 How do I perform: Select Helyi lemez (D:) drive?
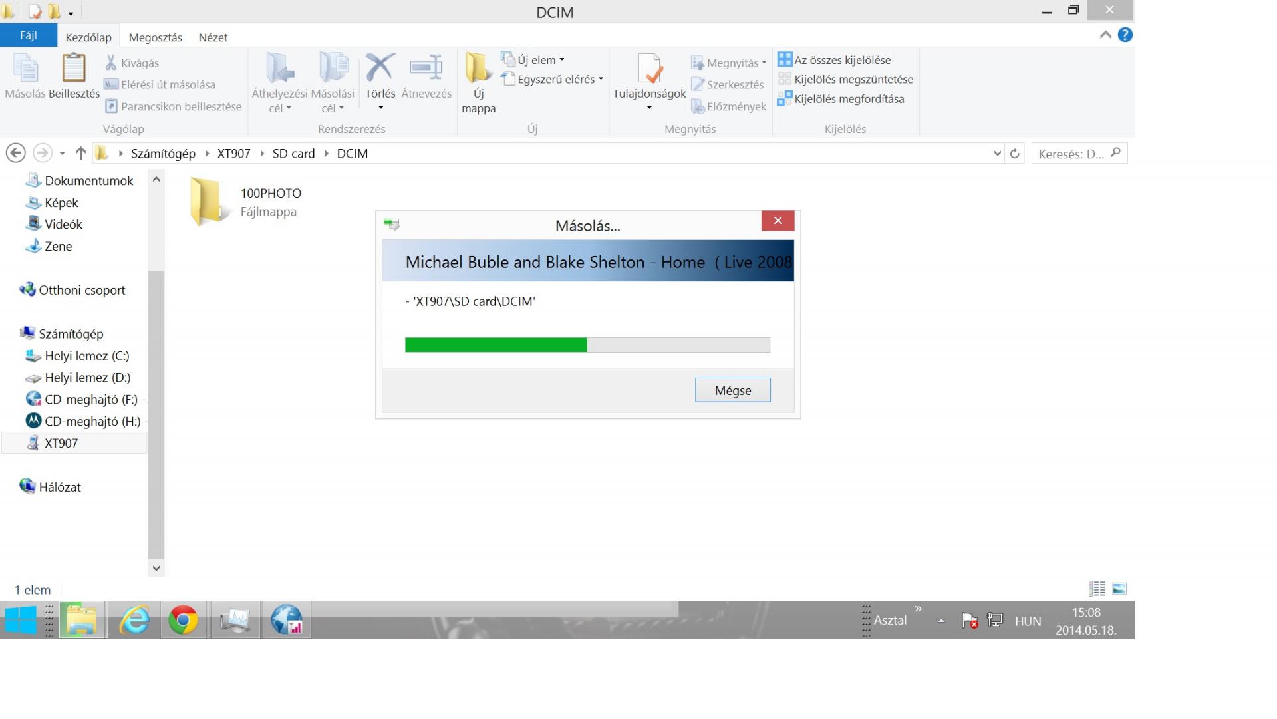[x=78, y=378]
